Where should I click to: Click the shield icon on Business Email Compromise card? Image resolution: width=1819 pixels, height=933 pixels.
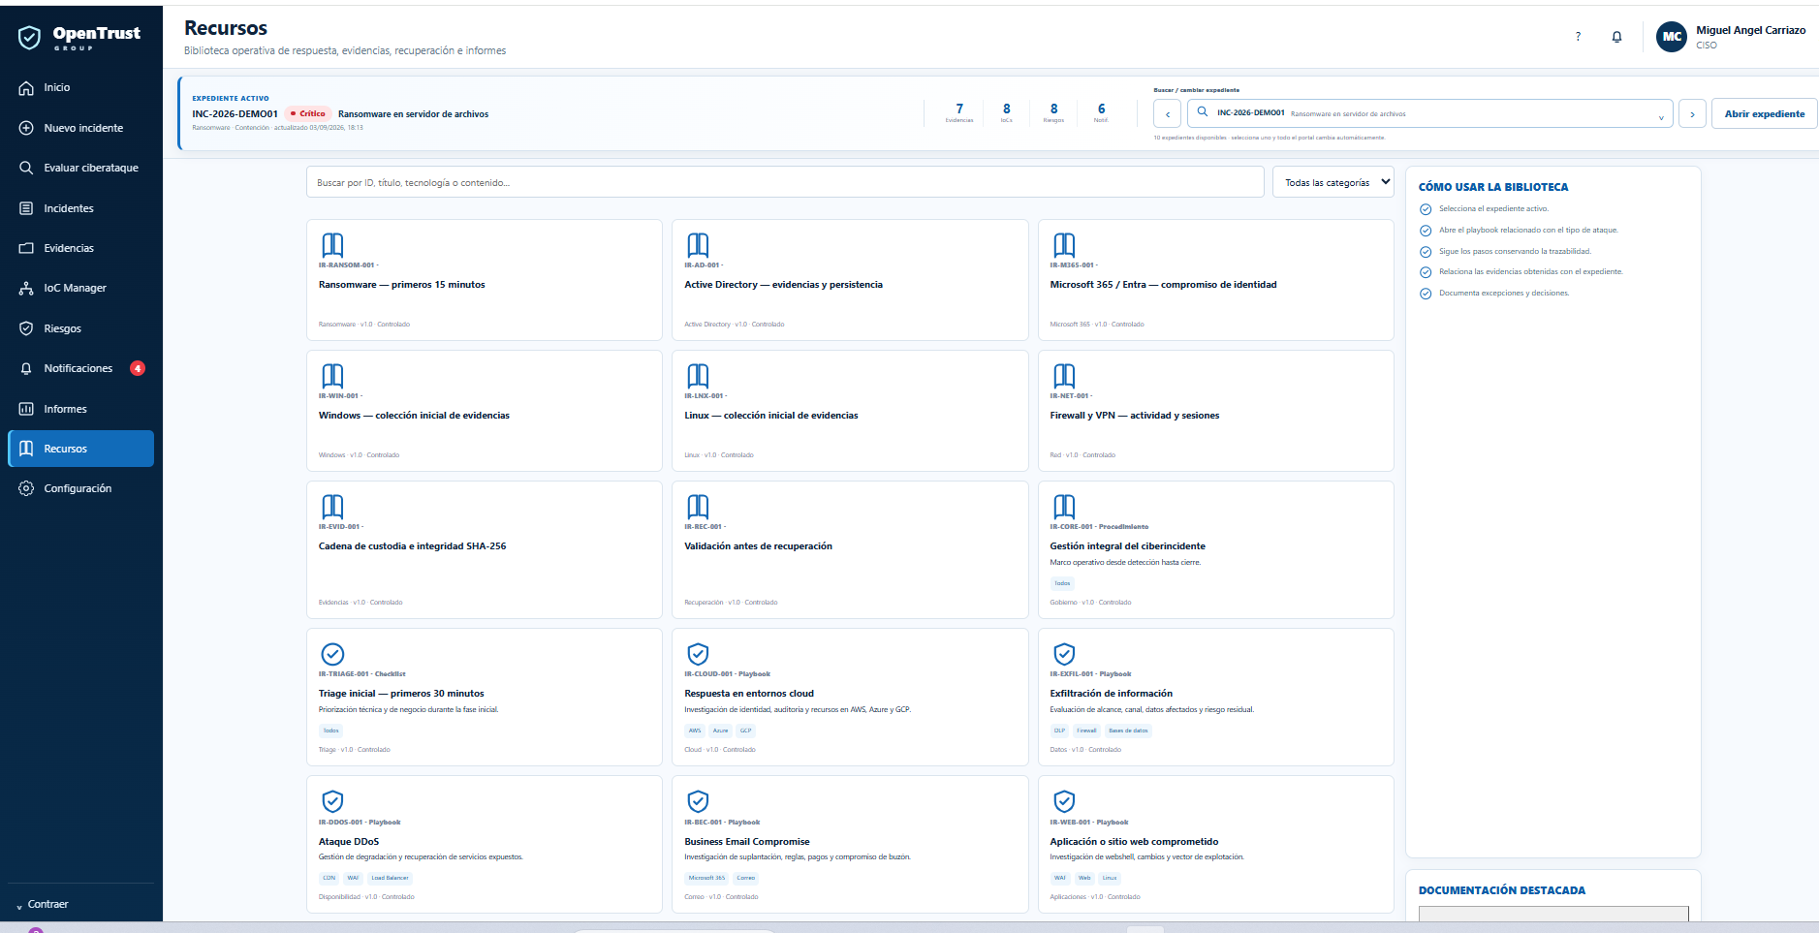698,801
